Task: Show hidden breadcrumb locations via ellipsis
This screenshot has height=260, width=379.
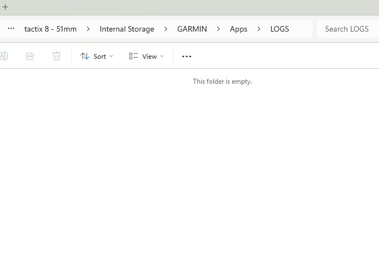Action: tap(11, 29)
